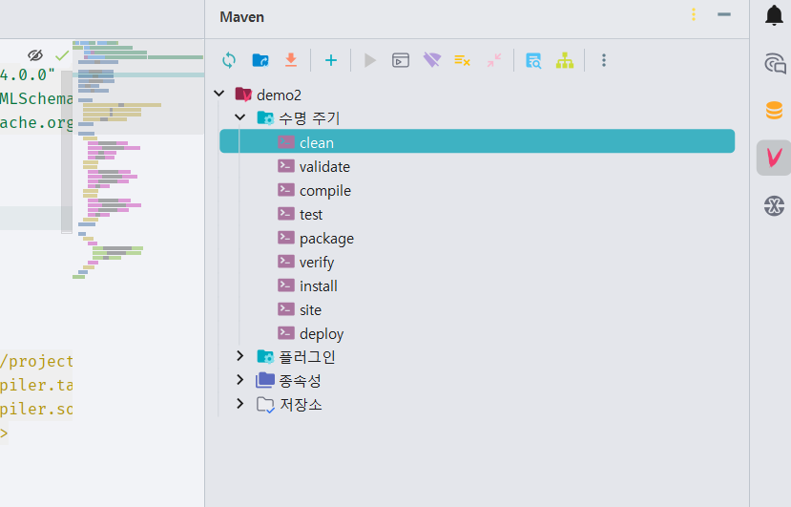Select the package lifecycle goal
Image resolution: width=791 pixels, height=507 pixels.
click(326, 238)
